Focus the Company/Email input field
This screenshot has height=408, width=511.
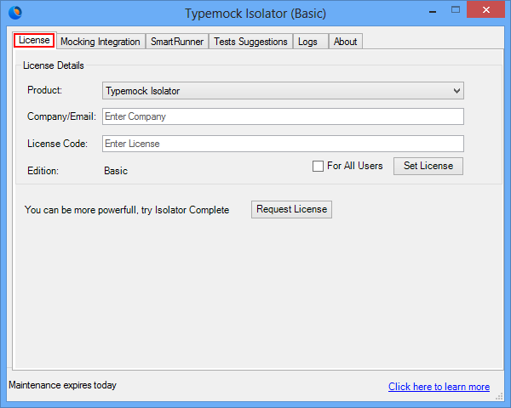[x=283, y=116]
